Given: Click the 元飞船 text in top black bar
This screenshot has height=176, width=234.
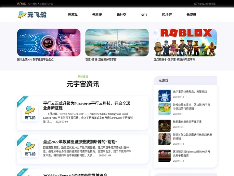Looking at the screenshot, I should tap(21, 4).
